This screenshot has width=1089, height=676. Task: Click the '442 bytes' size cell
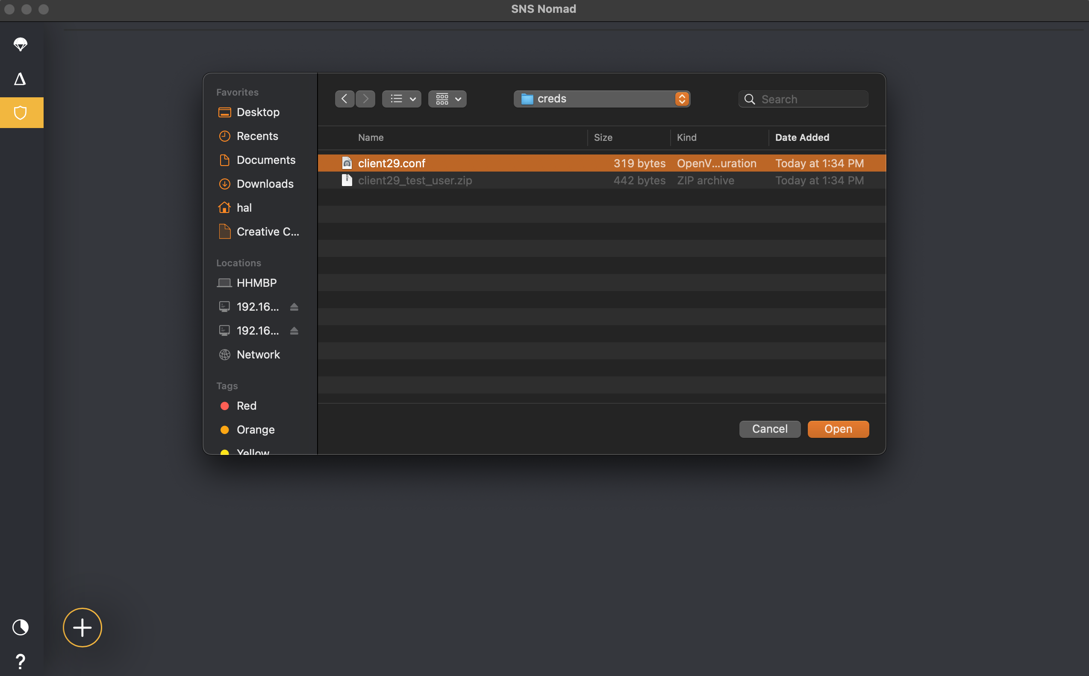(x=639, y=180)
